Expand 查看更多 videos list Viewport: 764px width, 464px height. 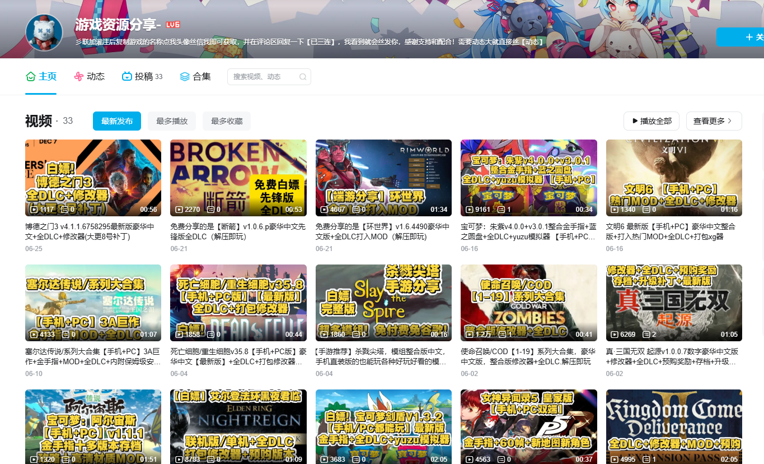pyautogui.click(x=713, y=121)
